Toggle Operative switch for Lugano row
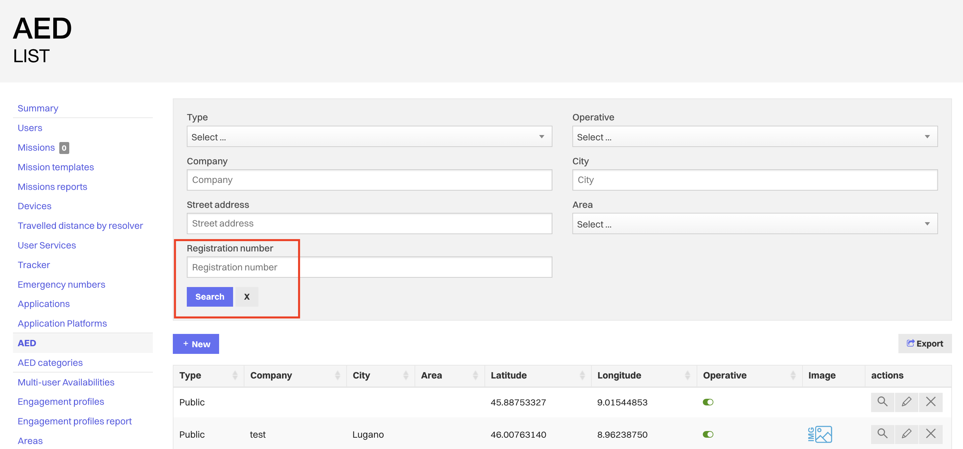Screen dimensions: 963x449 pyautogui.click(x=708, y=434)
